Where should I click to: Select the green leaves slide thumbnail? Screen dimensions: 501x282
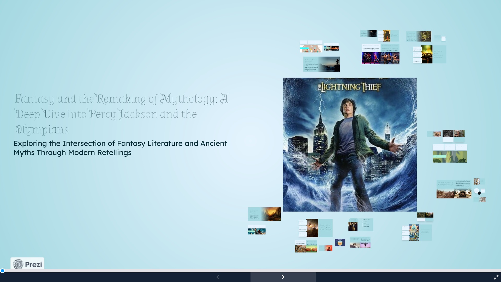[450, 156]
